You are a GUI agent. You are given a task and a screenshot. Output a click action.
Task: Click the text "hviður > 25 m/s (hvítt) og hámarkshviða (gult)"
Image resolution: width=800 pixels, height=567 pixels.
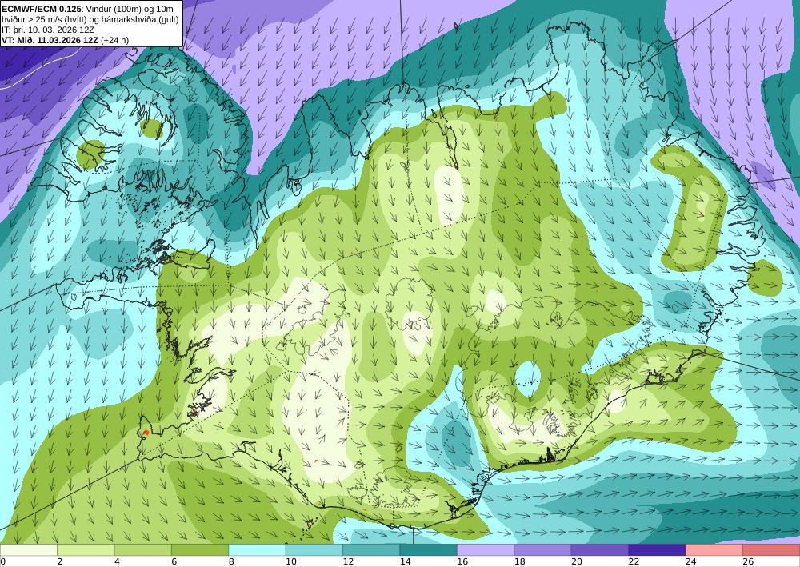pos(90,19)
